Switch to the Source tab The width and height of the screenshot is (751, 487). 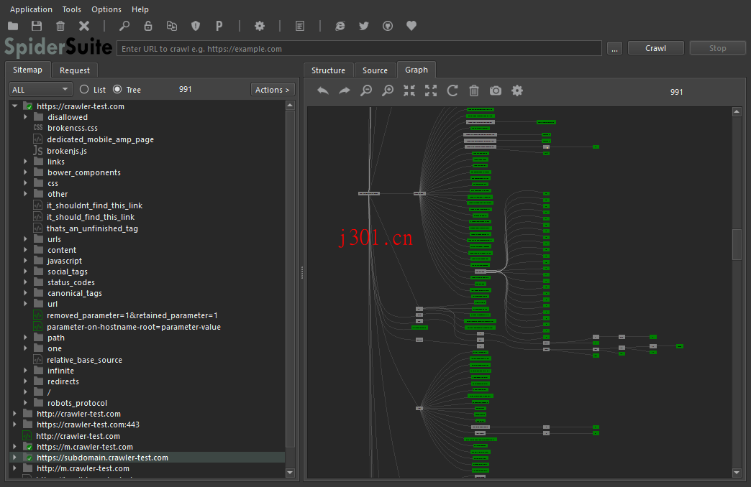click(375, 70)
